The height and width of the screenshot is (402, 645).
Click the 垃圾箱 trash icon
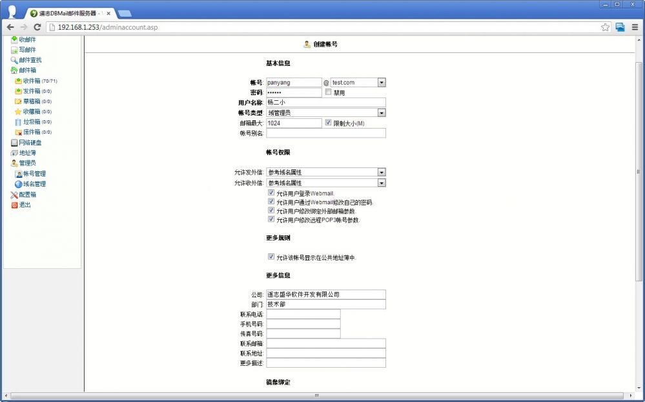click(x=18, y=122)
